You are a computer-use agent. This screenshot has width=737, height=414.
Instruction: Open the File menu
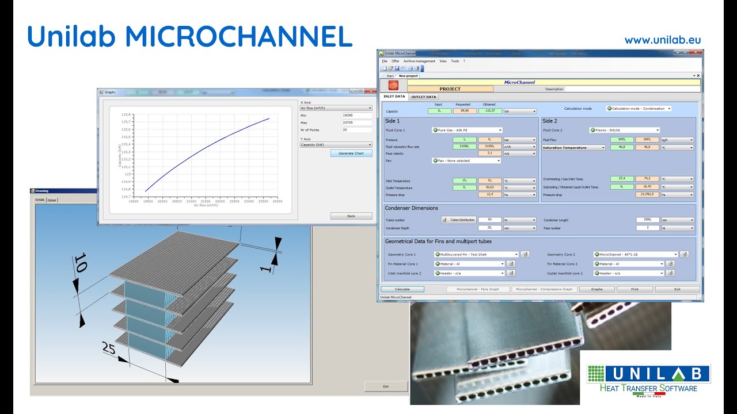(x=385, y=61)
